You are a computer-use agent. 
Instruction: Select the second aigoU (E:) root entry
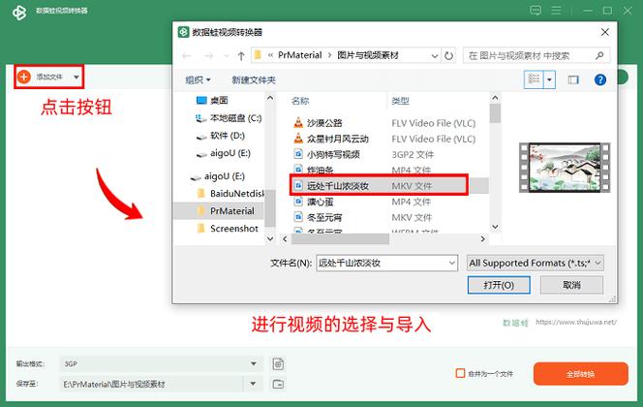tap(217, 176)
